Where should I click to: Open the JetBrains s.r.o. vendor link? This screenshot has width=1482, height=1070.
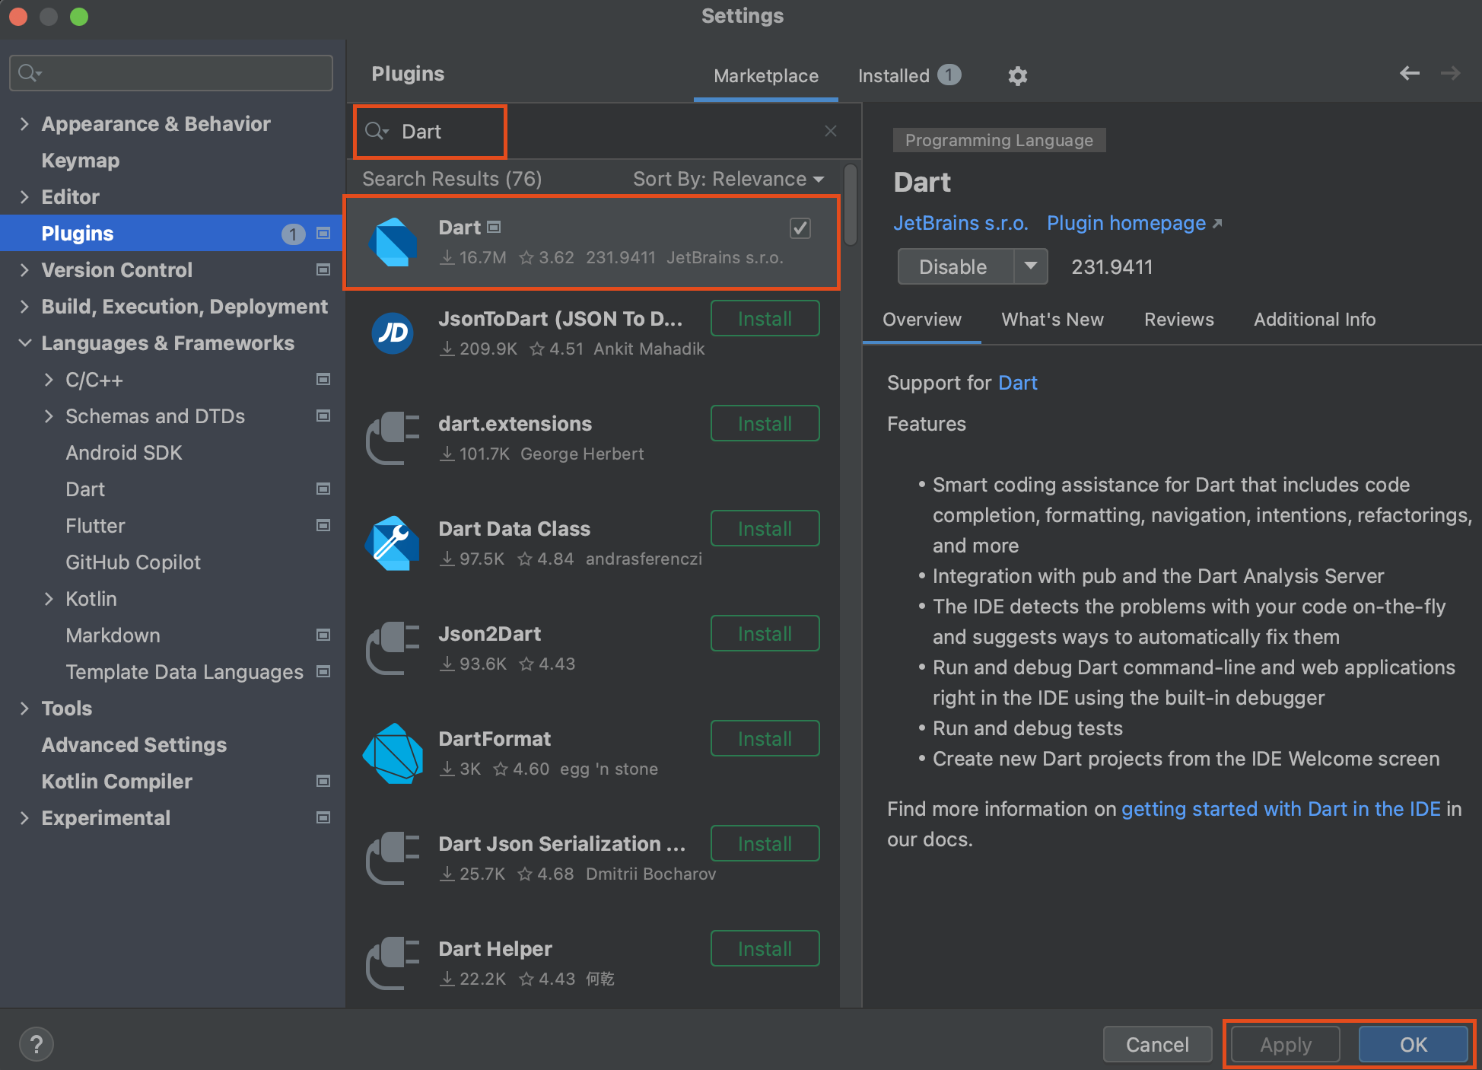[961, 223]
